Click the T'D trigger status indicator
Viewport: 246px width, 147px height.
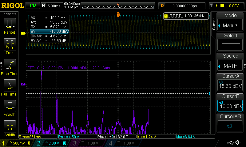tap(33, 6)
